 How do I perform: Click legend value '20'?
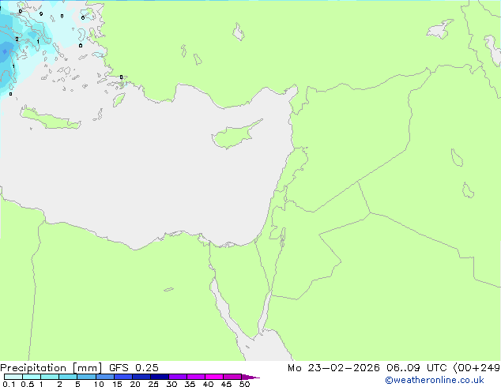[x=135, y=384]
